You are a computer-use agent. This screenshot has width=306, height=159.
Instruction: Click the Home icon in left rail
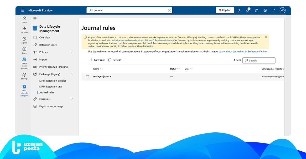[x=24, y=19]
